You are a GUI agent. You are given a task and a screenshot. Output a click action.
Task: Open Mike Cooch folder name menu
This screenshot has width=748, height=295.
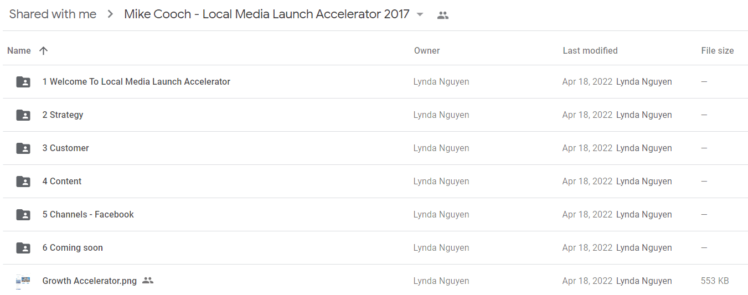(x=267, y=14)
